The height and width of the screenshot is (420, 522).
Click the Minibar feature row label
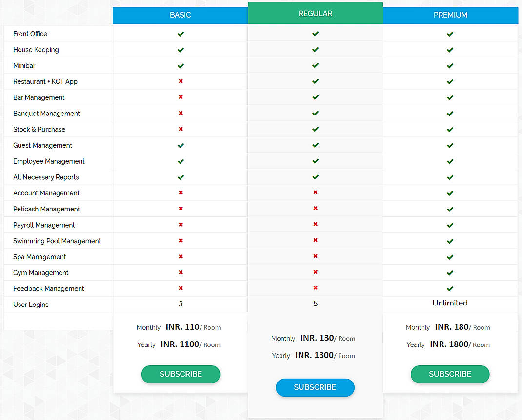pyautogui.click(x=24, y=65)
